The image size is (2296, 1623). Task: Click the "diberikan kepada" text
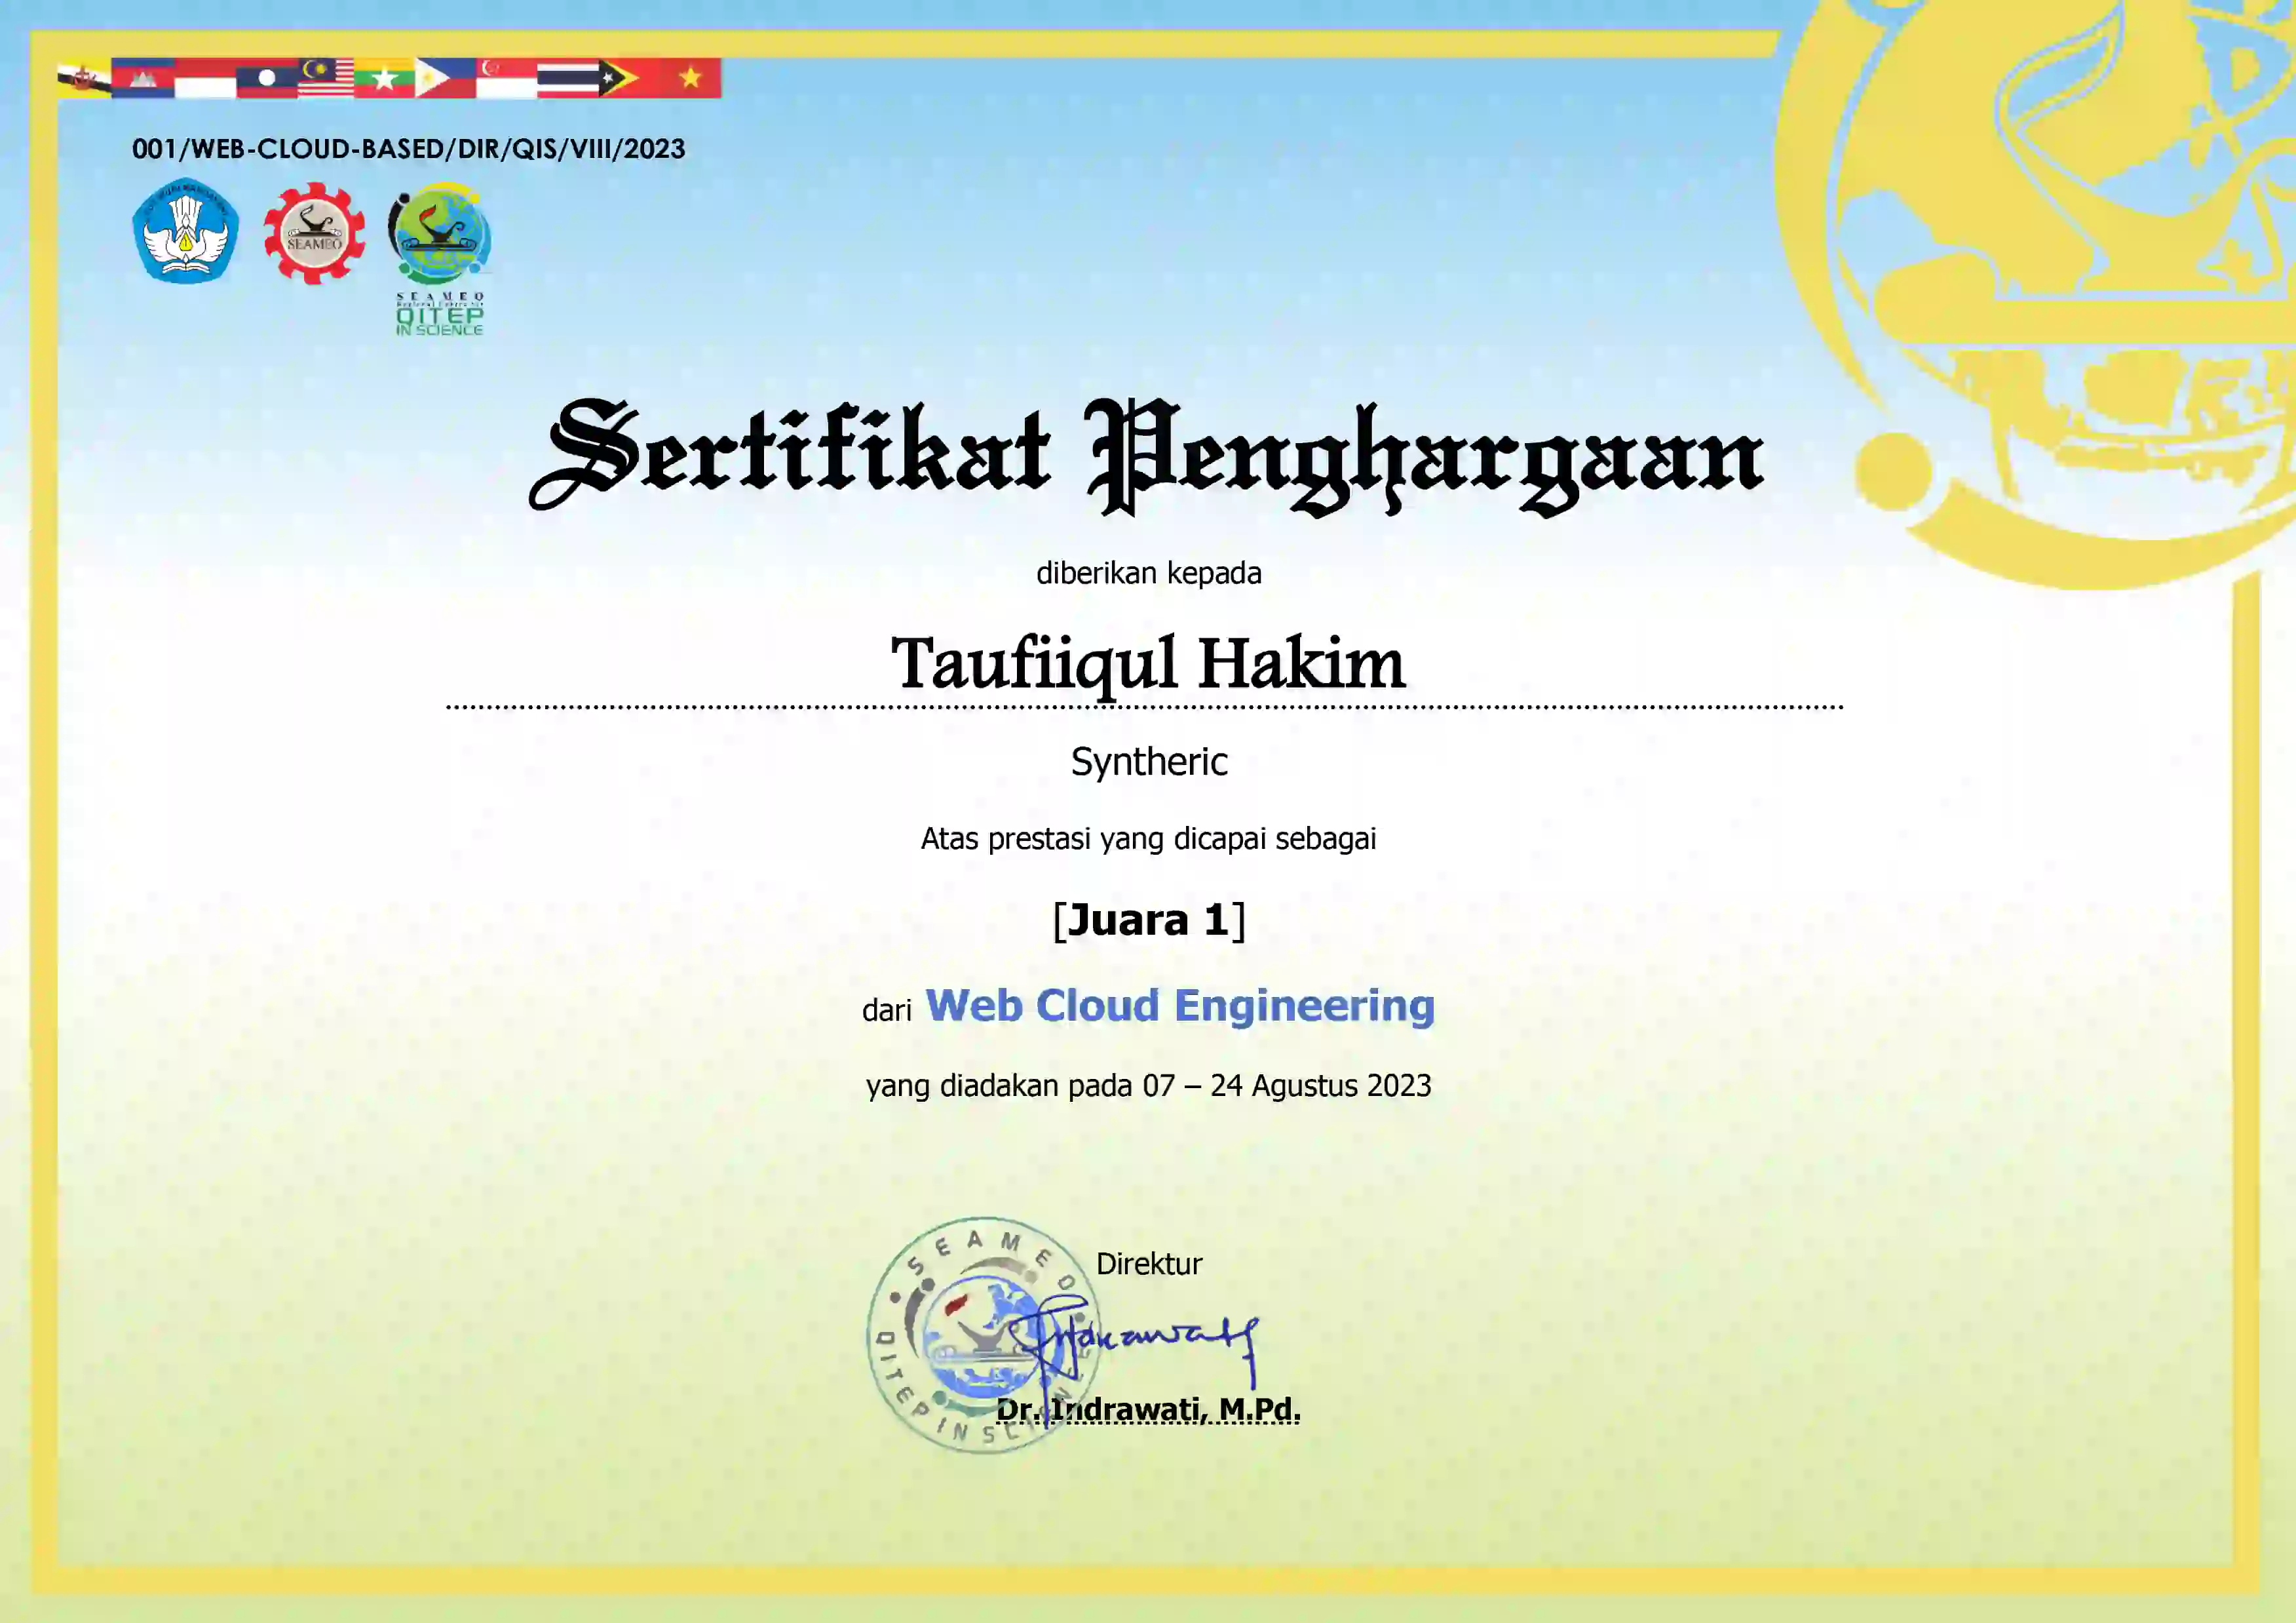coord(1149,574)
